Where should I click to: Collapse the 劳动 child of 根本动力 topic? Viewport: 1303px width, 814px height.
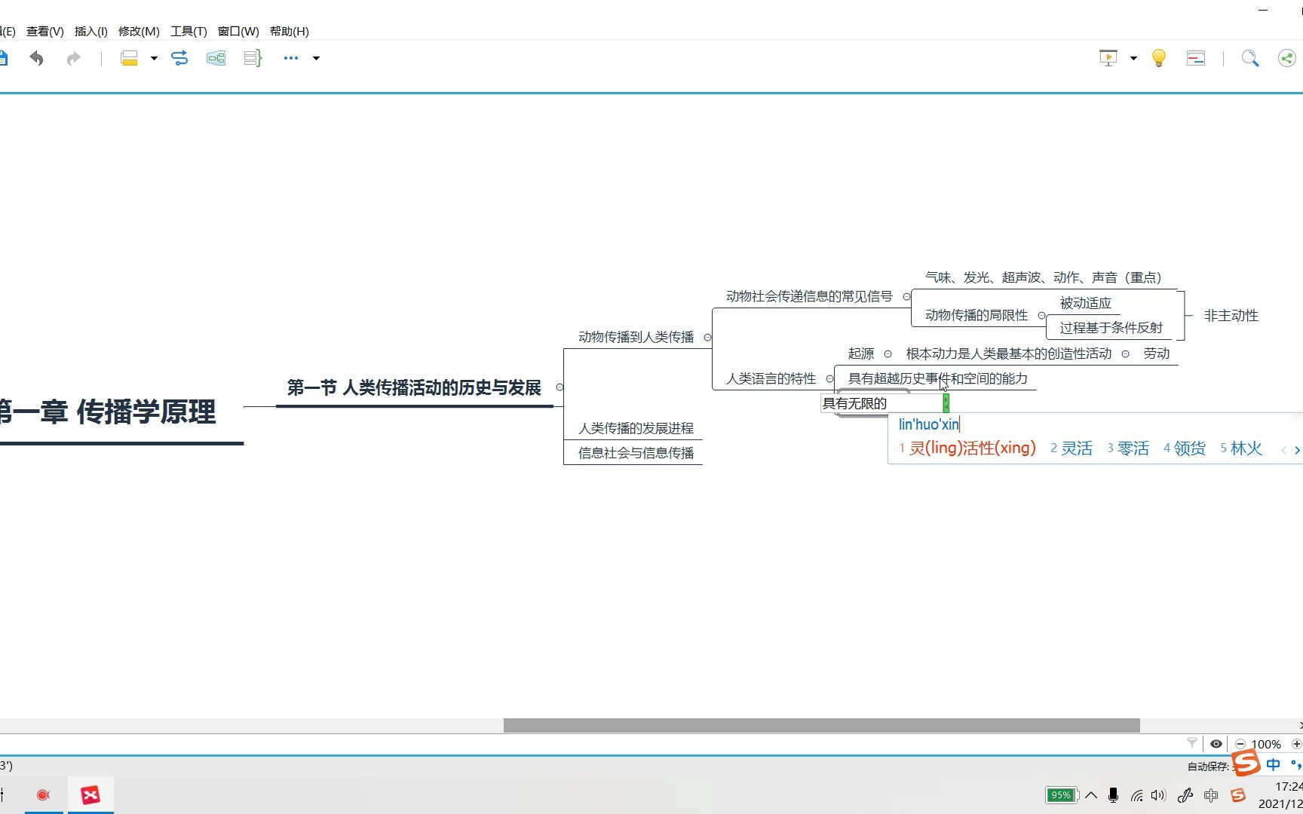1125,353
